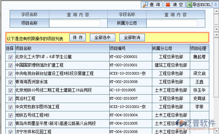Focus the 项目名称 query input field

[75, 23]
